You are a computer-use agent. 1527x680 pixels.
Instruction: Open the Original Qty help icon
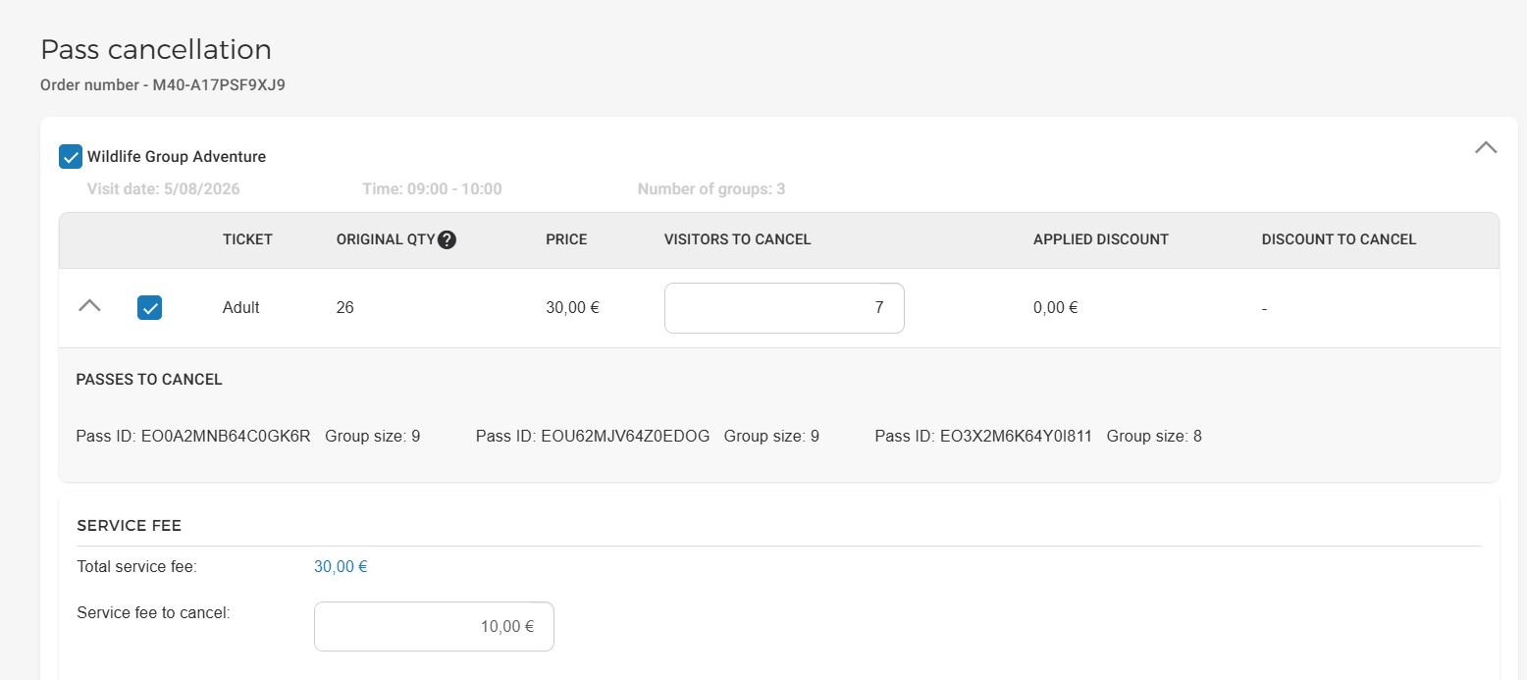tap(448, 239)
